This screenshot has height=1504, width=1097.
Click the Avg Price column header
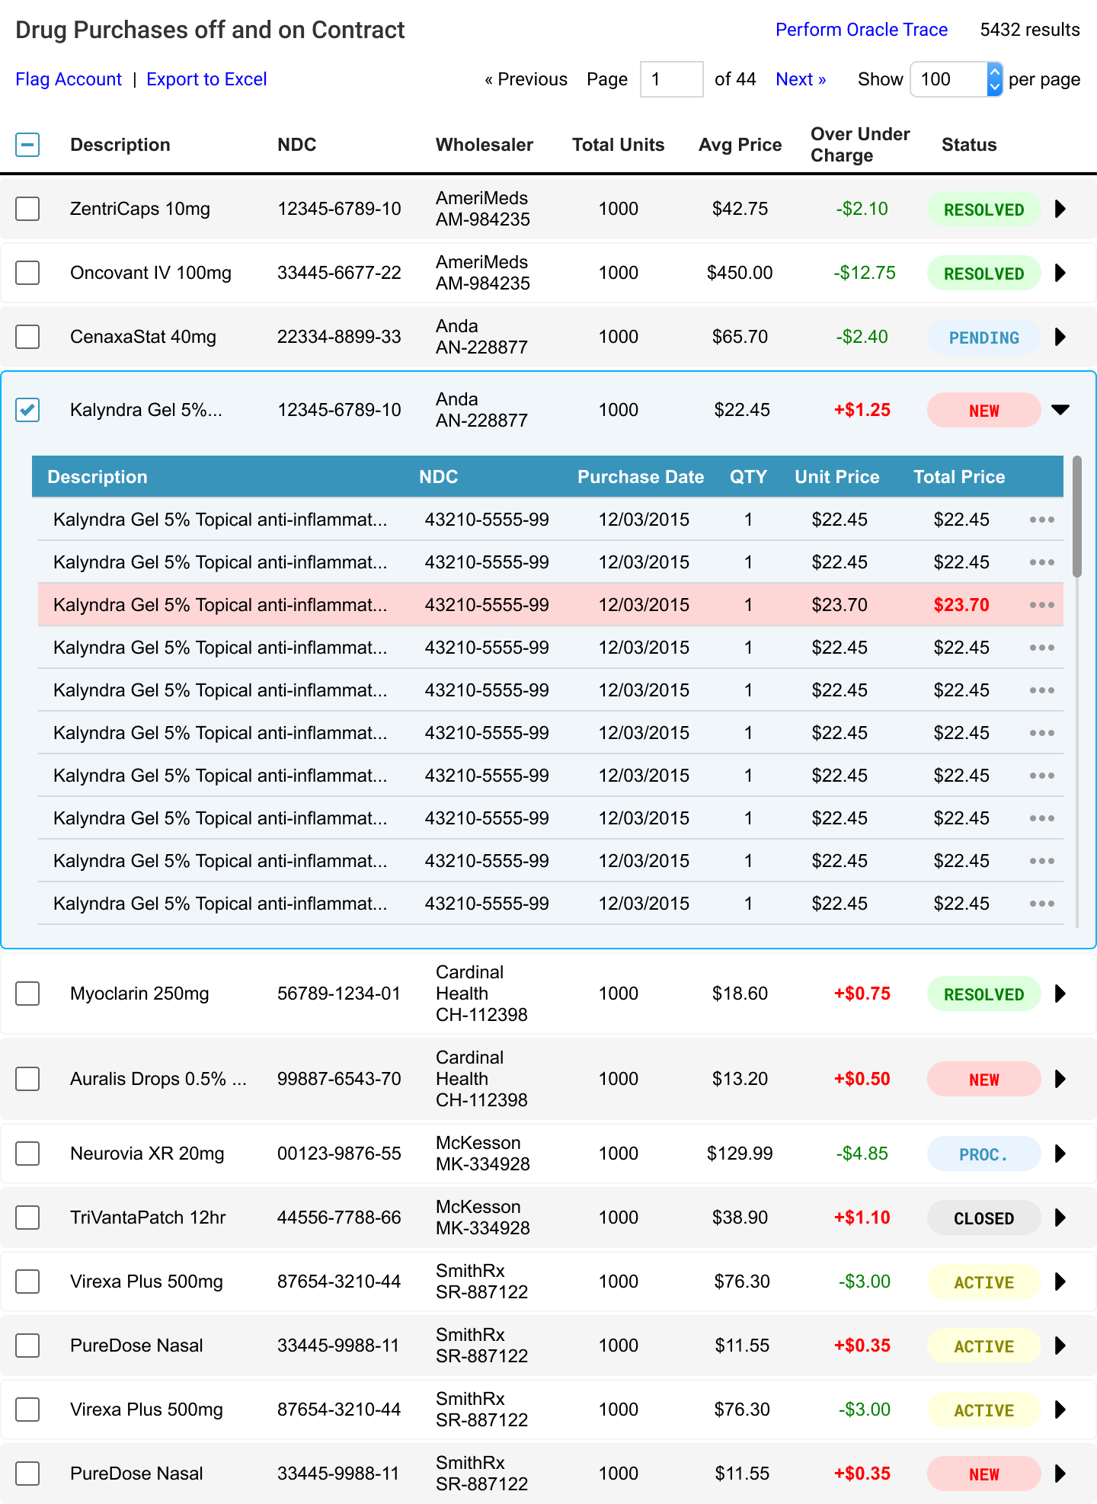click(740, 145)
